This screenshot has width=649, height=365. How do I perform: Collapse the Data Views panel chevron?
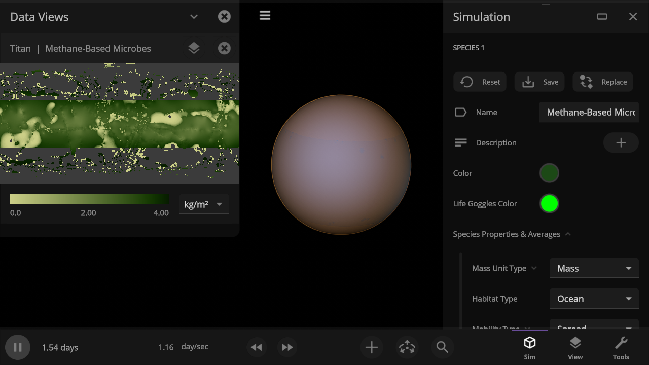point(194,17)
